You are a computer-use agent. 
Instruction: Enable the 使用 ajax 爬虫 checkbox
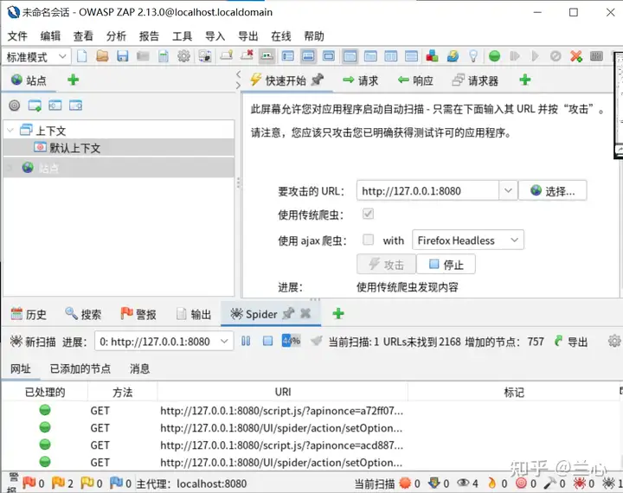pos(368,240)
